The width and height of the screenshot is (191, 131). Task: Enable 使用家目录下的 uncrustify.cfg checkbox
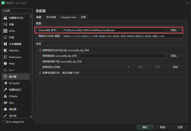[40, 61]
